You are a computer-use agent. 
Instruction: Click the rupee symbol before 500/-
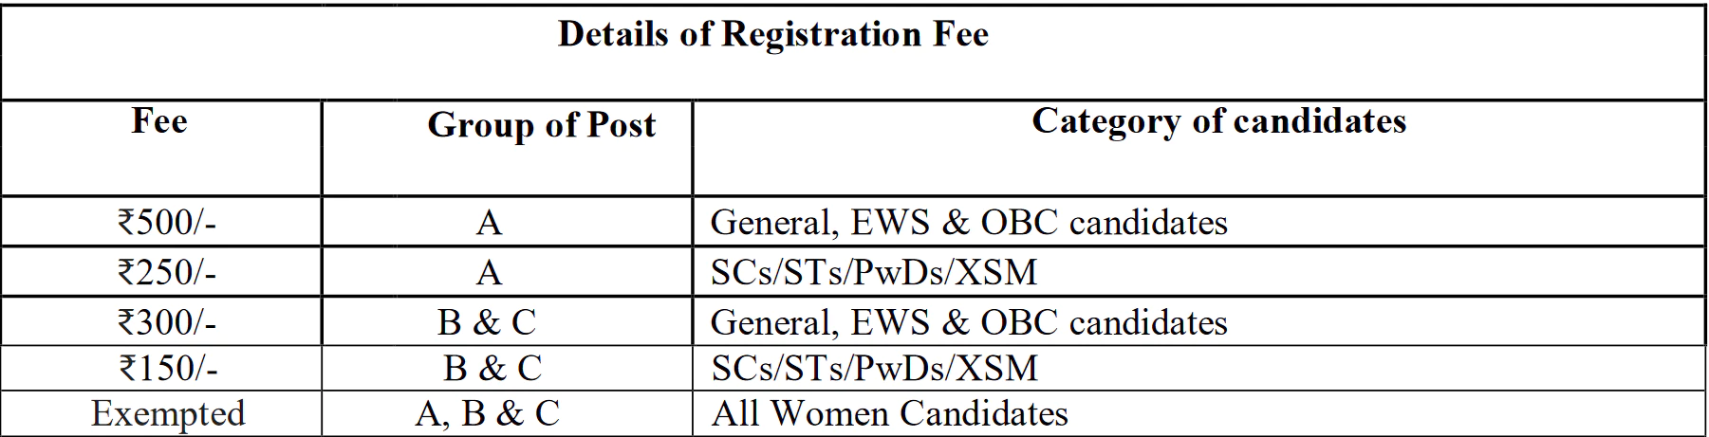point(127,224)
